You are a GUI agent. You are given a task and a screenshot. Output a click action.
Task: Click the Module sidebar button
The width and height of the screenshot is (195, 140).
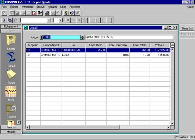pyautogui.click(x=11, y=132)
